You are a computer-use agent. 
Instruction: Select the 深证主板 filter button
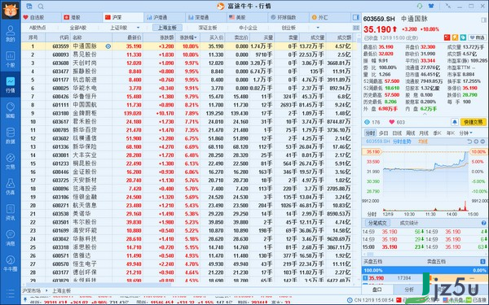coord(208,28)
